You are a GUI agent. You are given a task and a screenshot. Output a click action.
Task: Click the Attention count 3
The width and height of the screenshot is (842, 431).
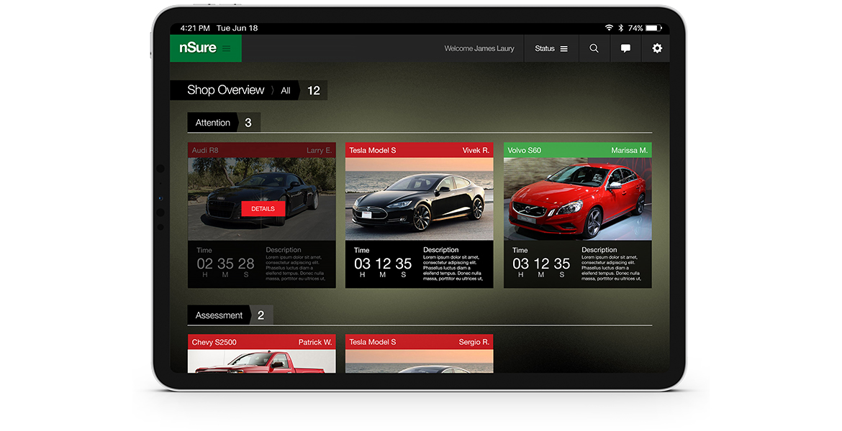[x=248, y=123]
